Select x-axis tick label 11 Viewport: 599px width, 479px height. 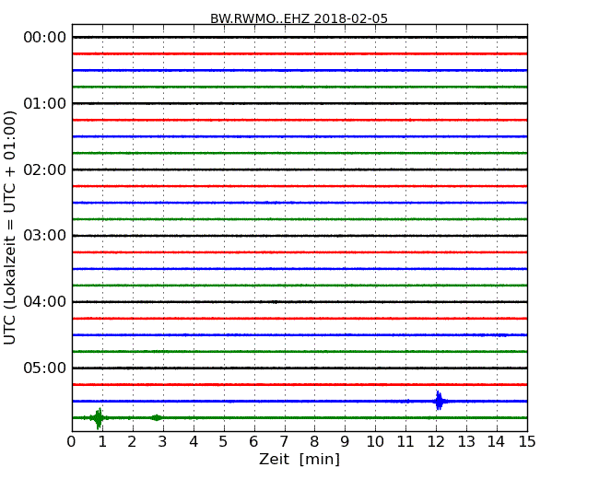[x=405, y=442]
